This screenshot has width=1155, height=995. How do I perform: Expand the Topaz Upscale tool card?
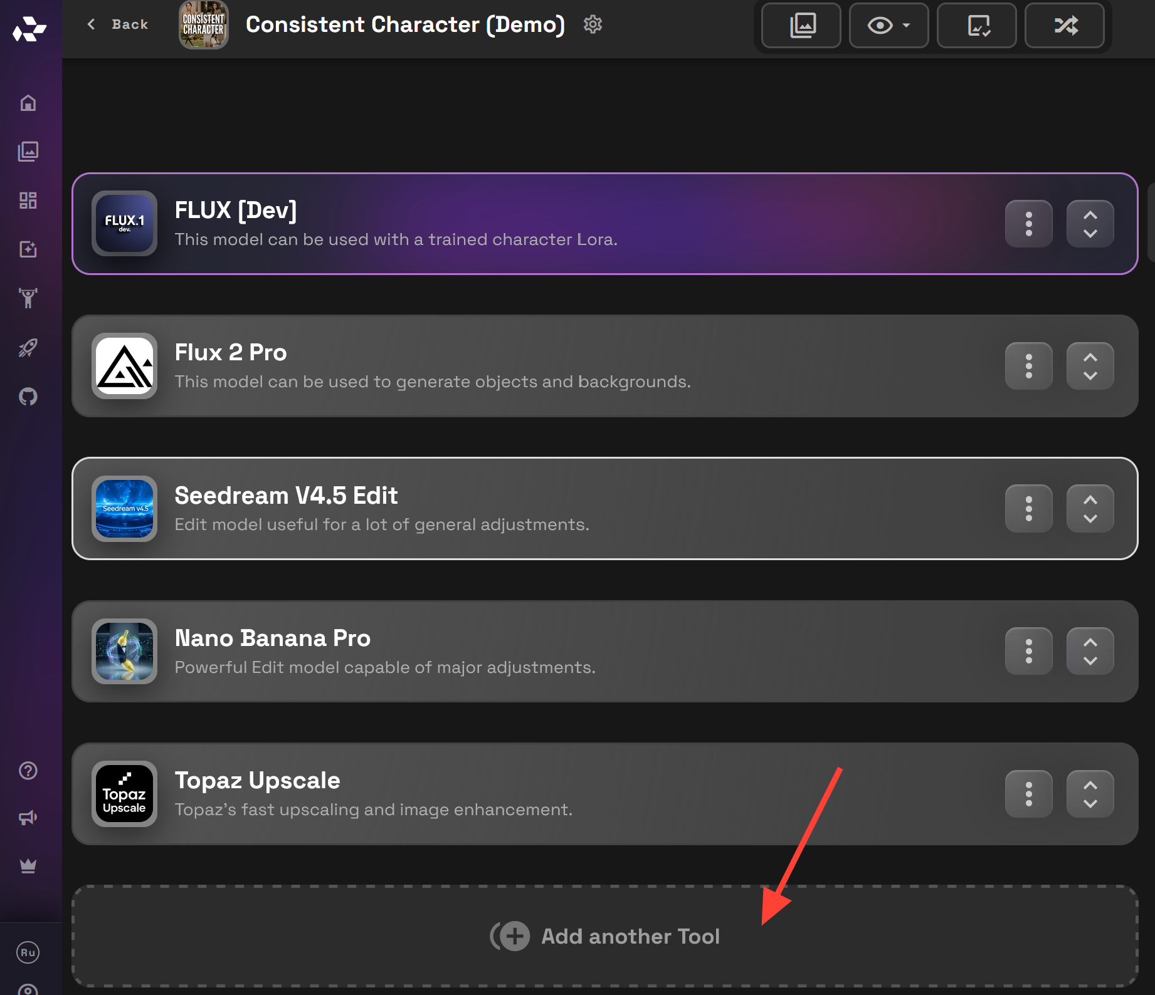[1090, 794]
